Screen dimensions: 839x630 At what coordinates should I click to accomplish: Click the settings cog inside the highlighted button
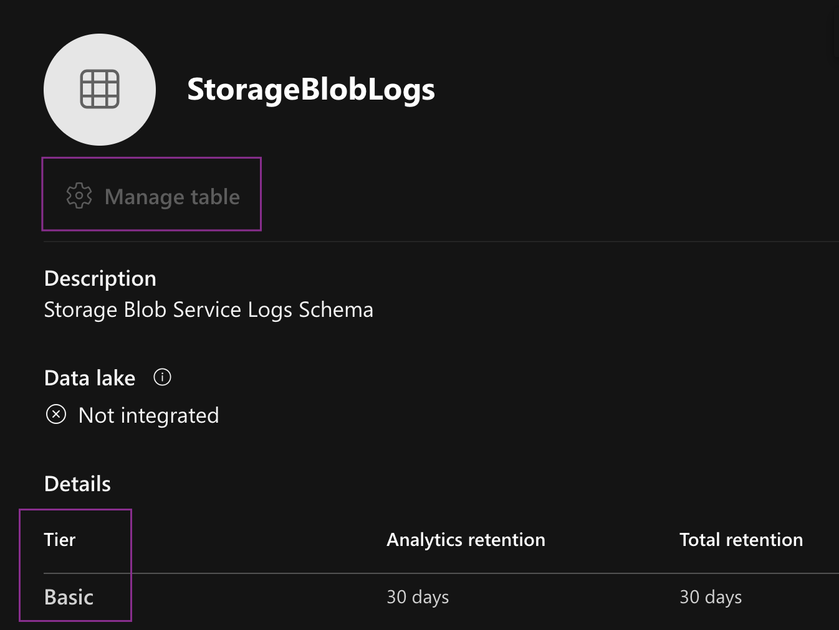coord(79,195)
